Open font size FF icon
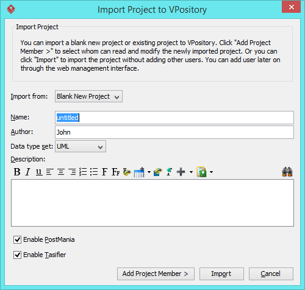 click(115, 172)
